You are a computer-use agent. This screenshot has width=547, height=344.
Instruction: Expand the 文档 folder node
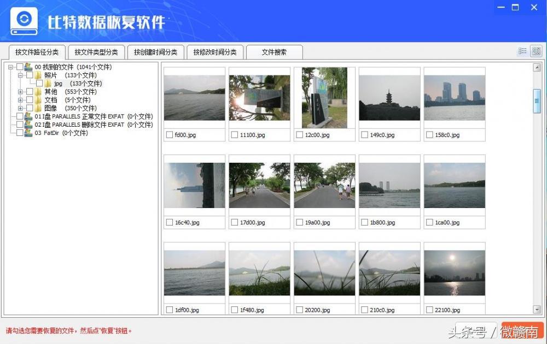(x=21, y=100)
